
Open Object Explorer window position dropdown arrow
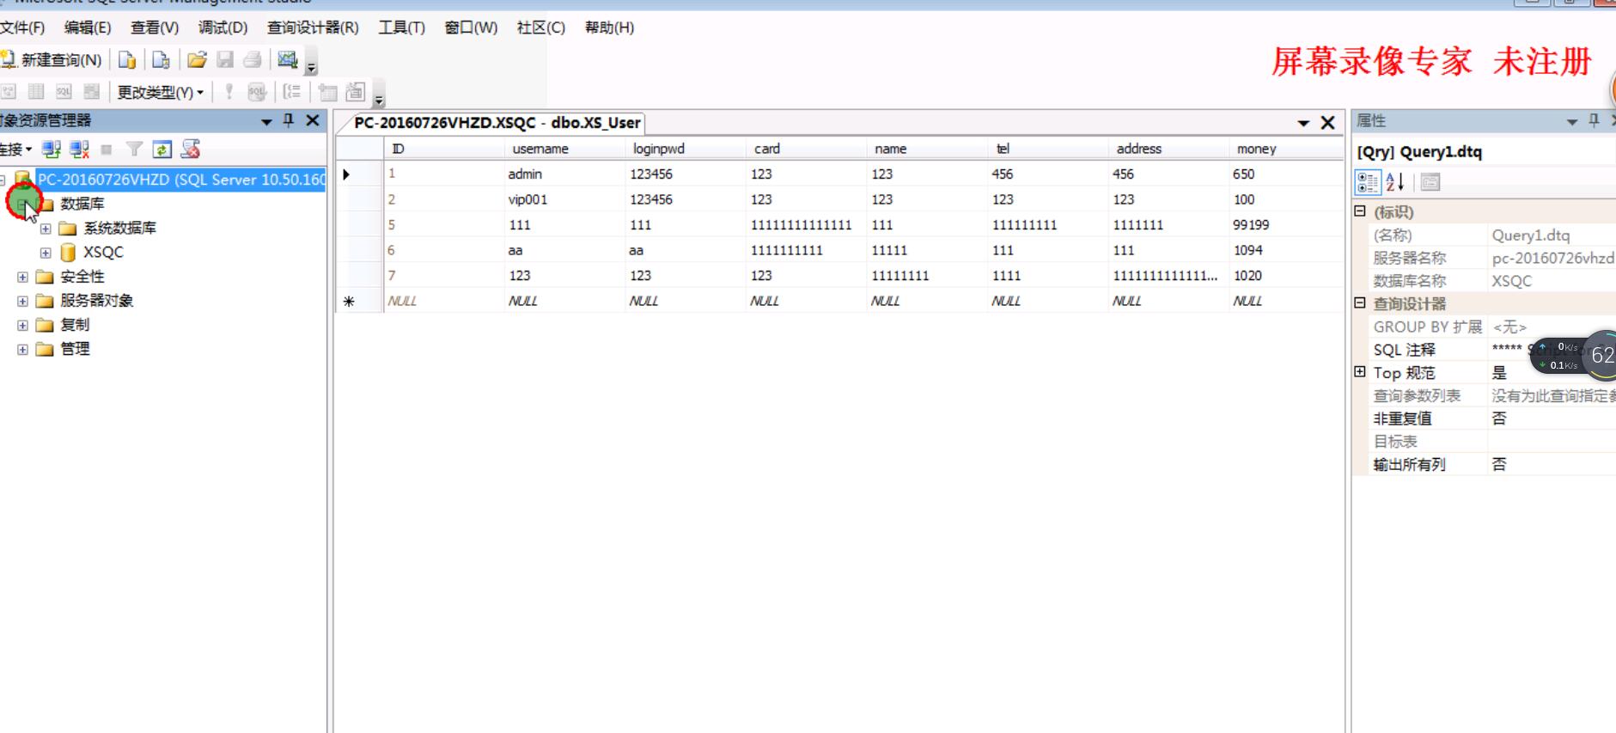[267, 122]
